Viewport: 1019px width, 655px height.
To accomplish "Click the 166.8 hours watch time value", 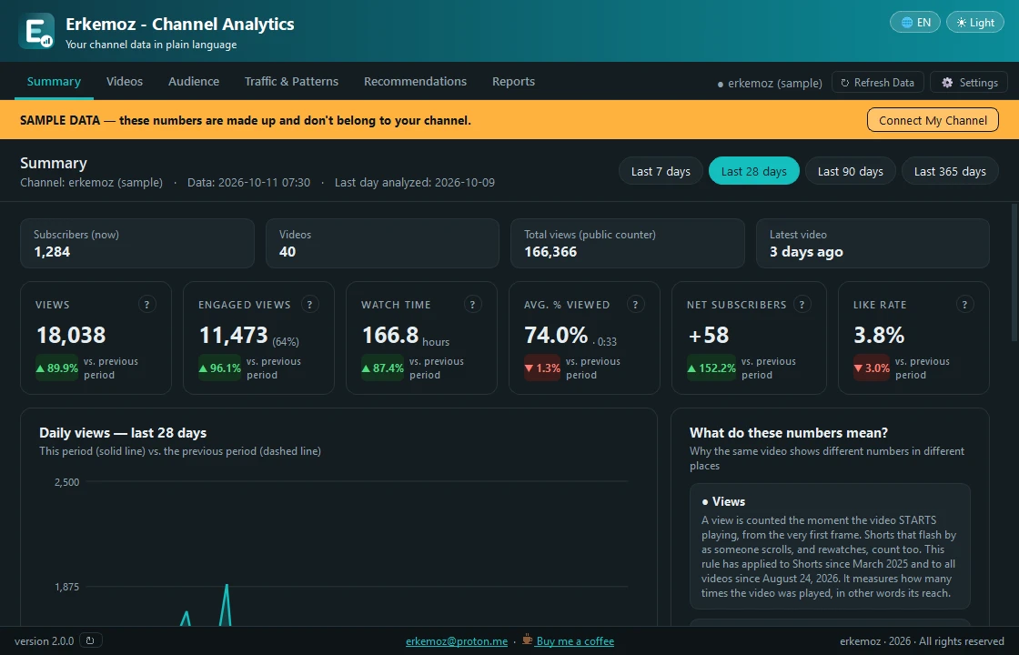I will [390, 336].
